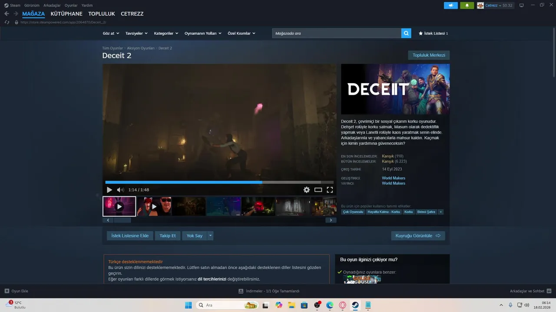This screenshot has width=556, height=312.
Task: Open İndirmeler downloads status
Action: click(x=269, y=291)
